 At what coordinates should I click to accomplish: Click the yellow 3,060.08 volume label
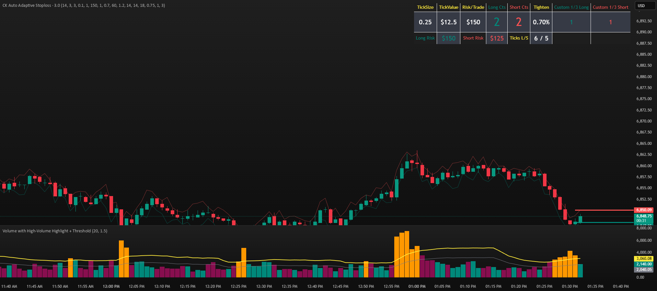644,259
